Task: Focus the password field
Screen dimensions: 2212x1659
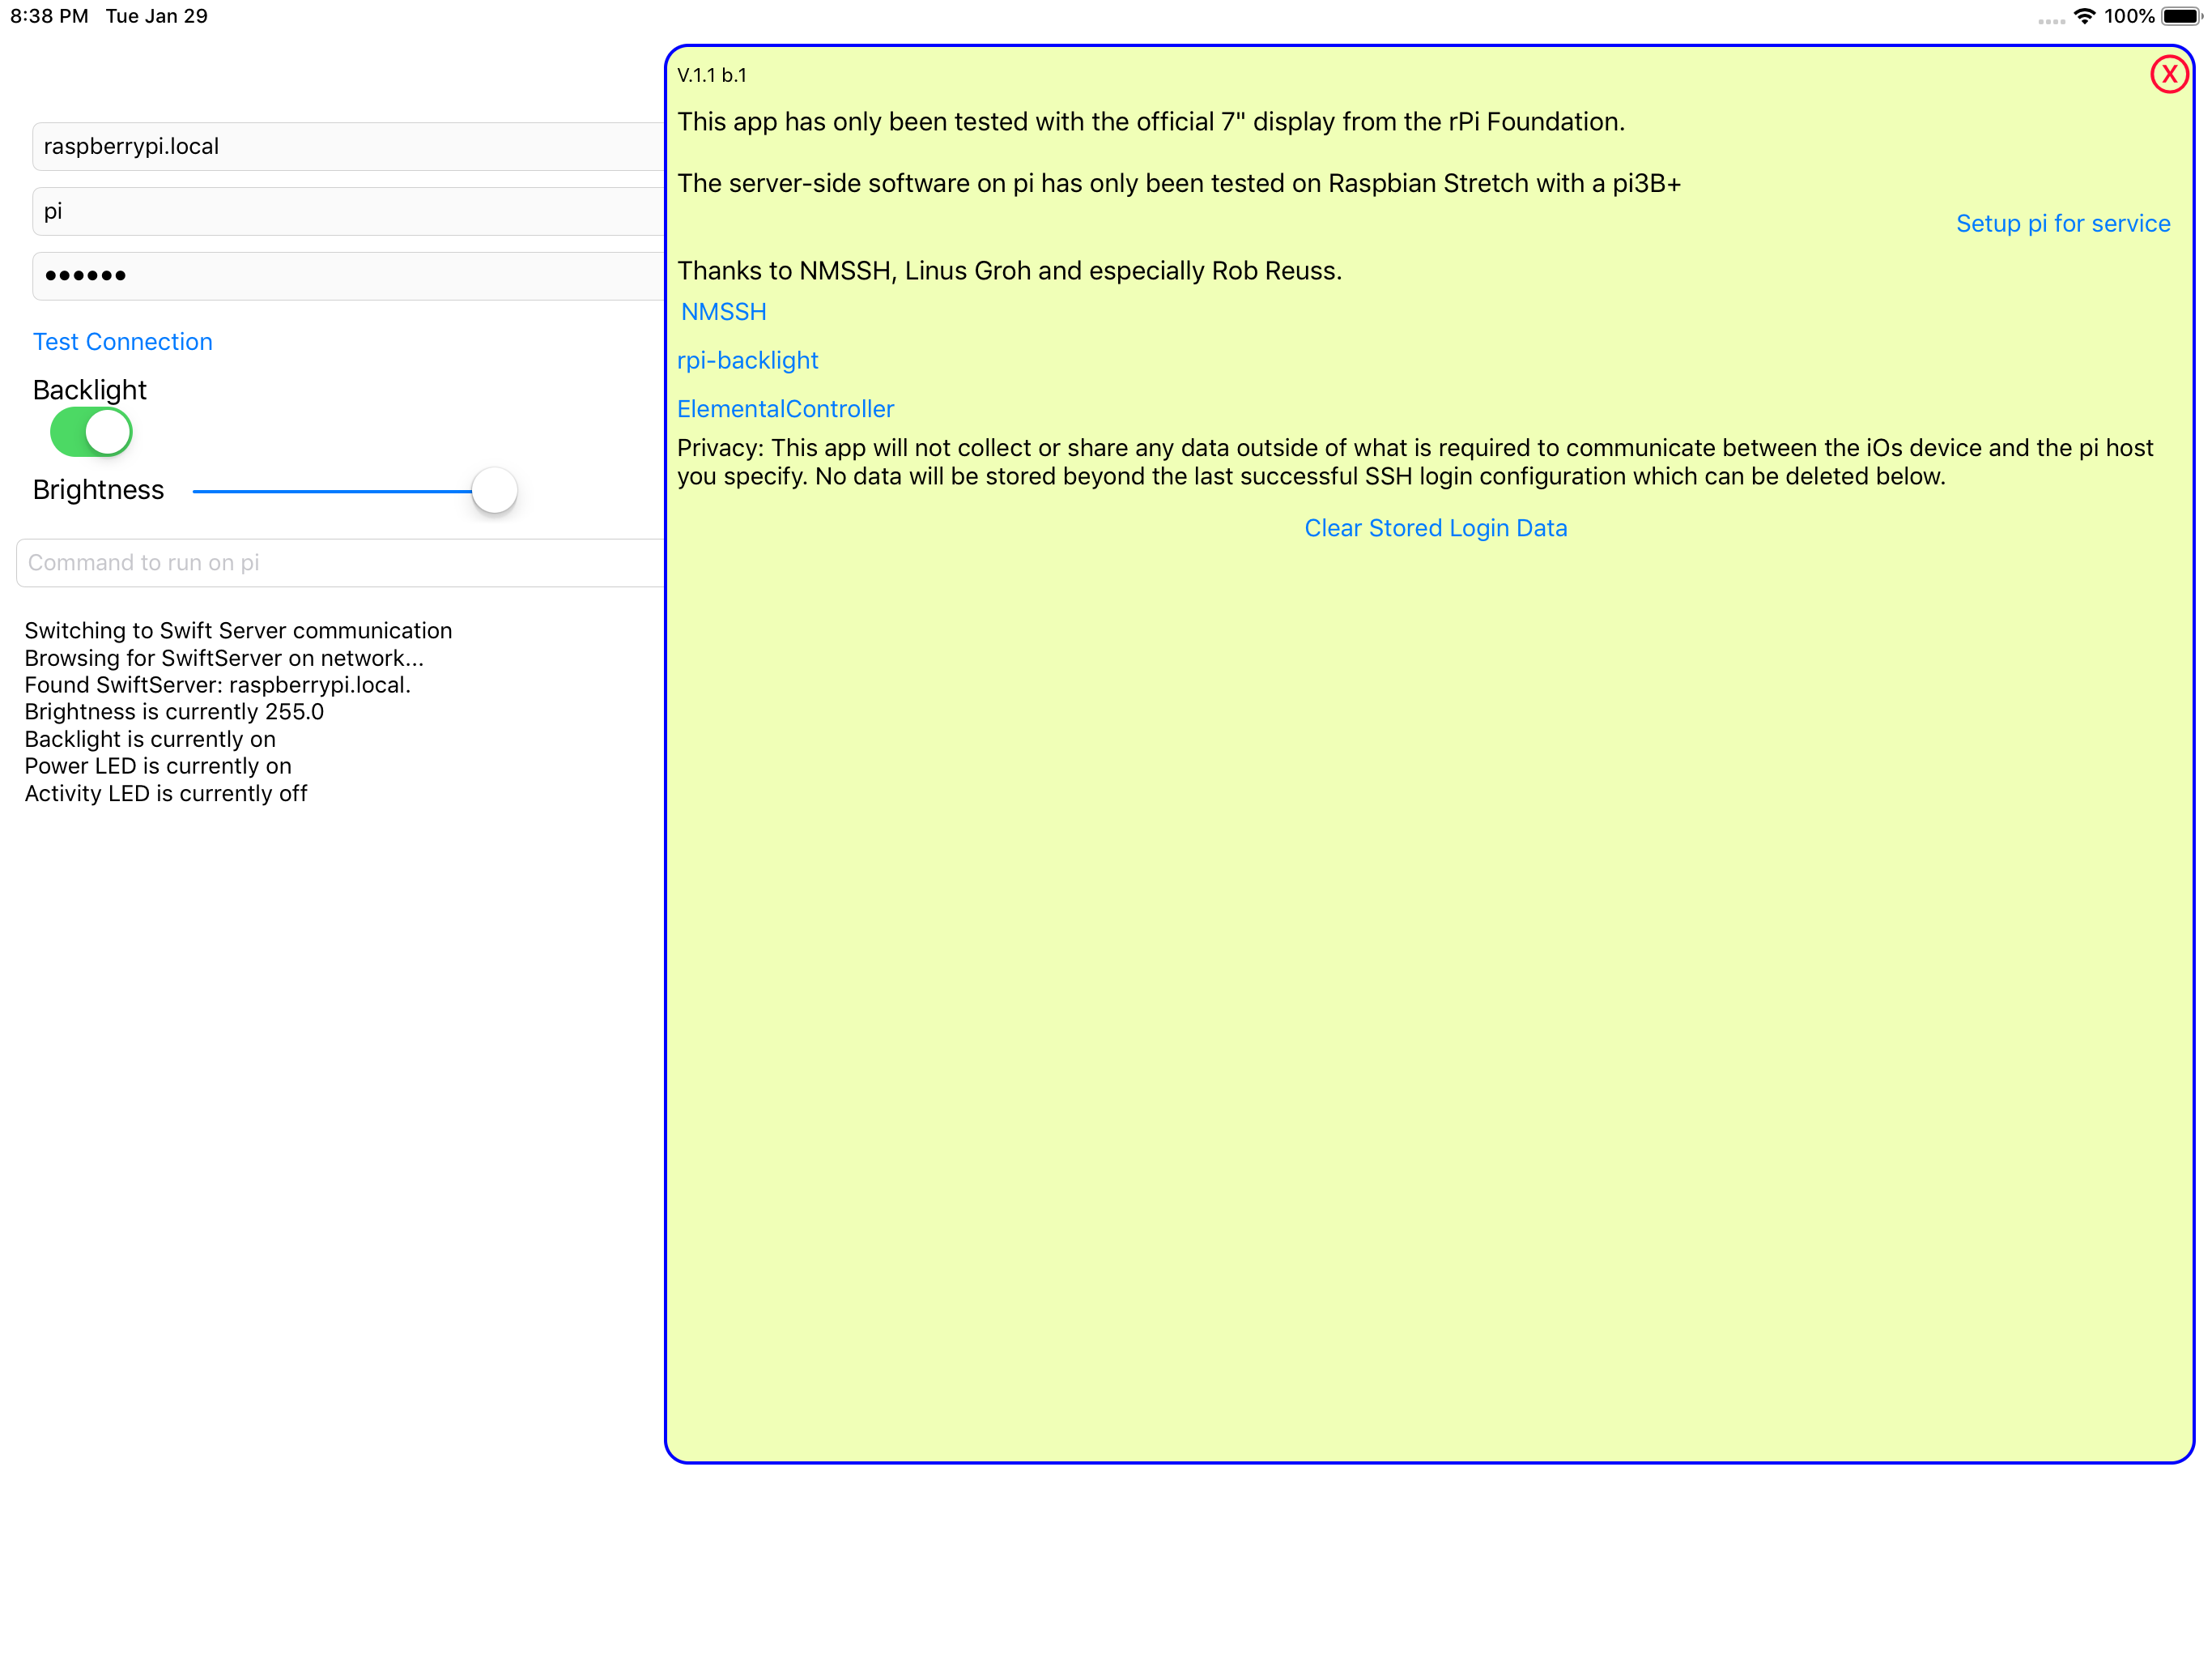Action: point(349,275)
